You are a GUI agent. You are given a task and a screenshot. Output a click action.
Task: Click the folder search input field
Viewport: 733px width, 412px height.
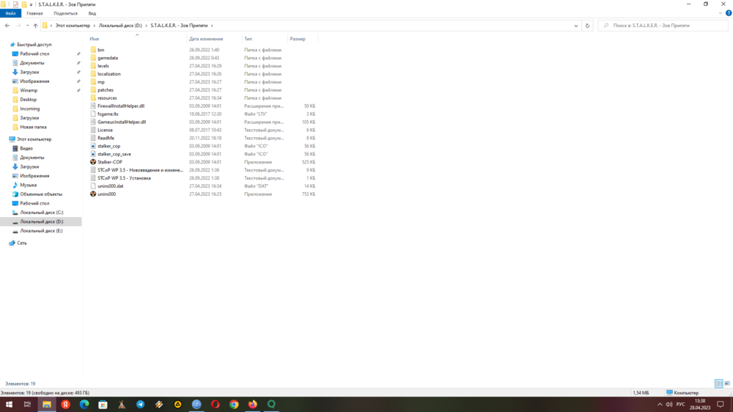(x=663, y=26)
